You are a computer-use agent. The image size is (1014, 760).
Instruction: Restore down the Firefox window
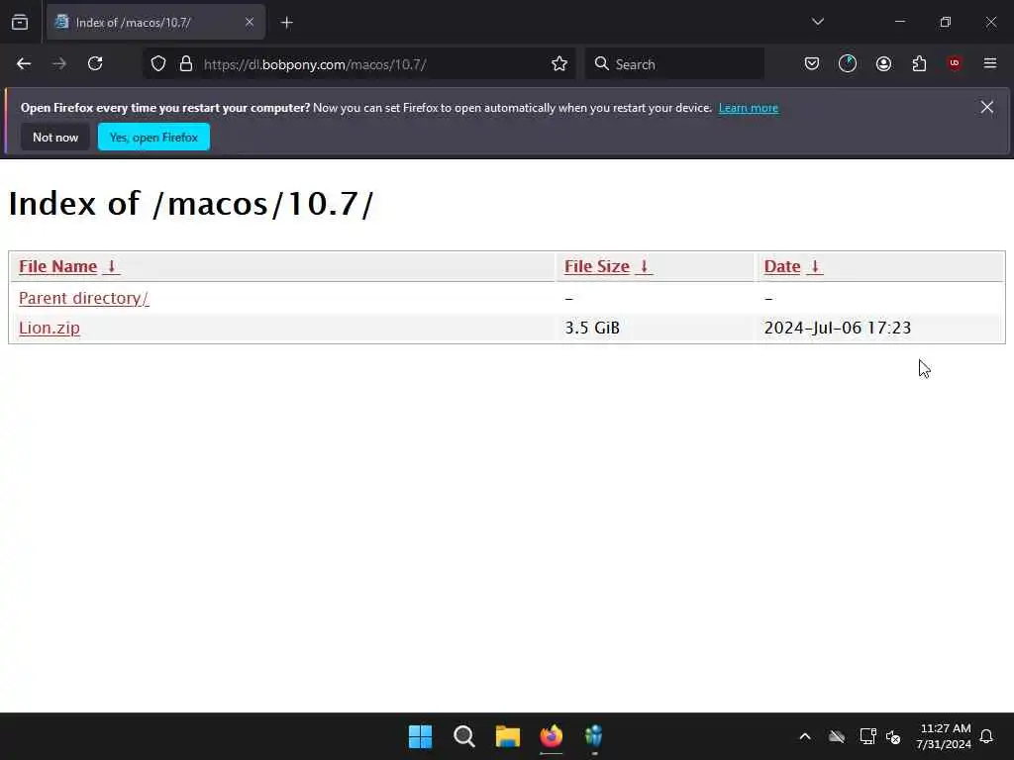[946, 22]
